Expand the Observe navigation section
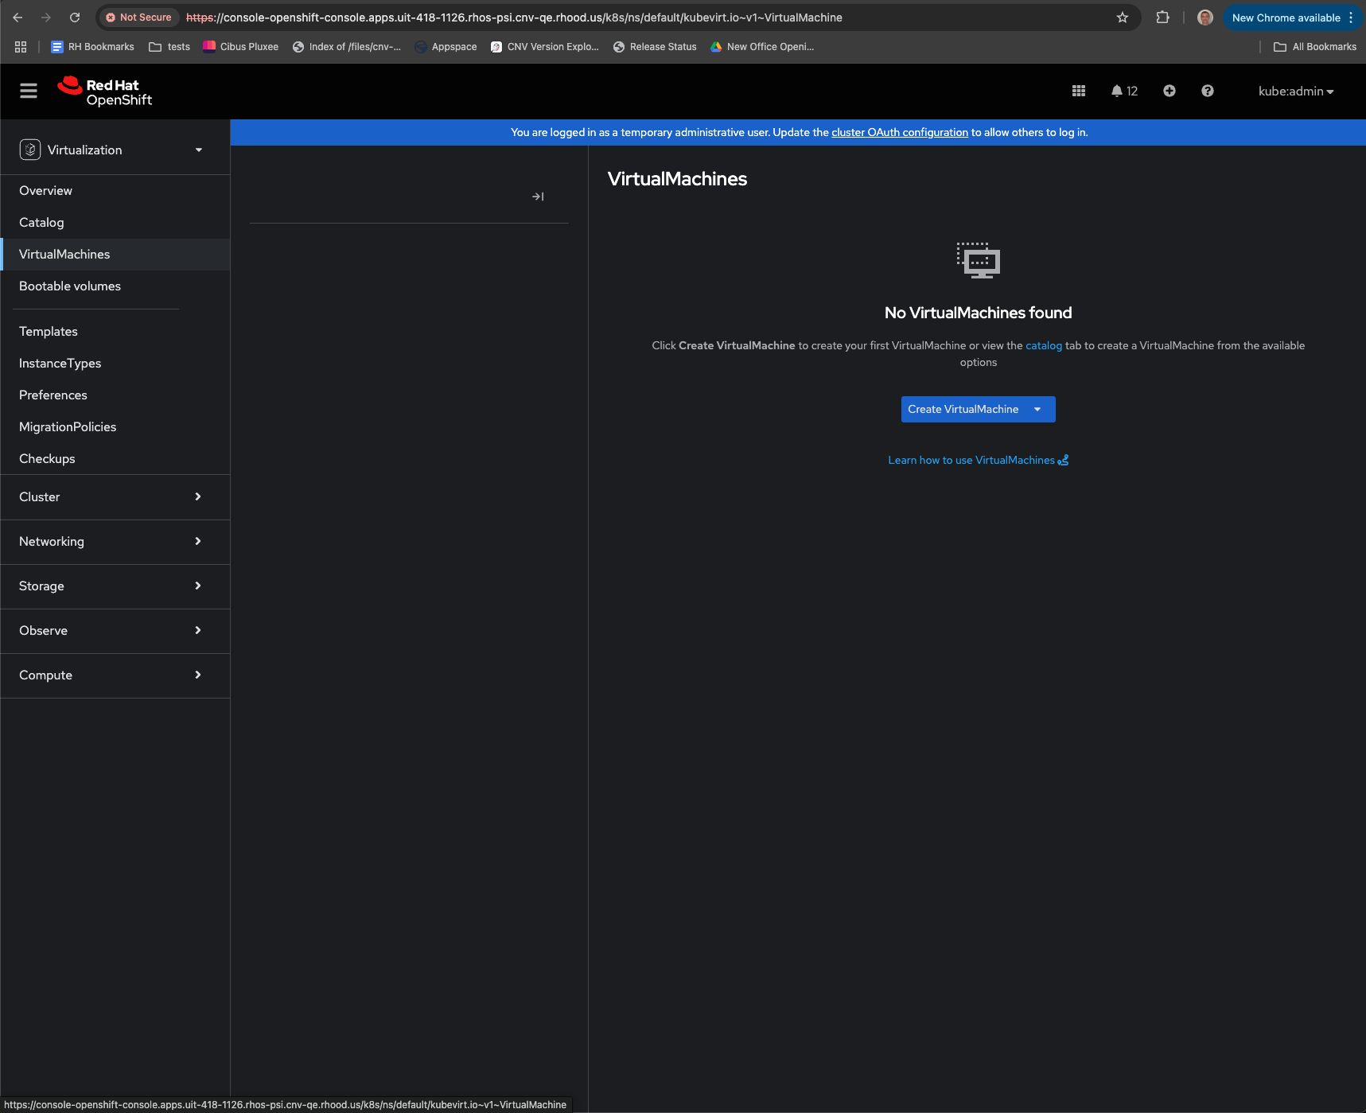This screenshot has width=1366, height=1113. point(115,631)
